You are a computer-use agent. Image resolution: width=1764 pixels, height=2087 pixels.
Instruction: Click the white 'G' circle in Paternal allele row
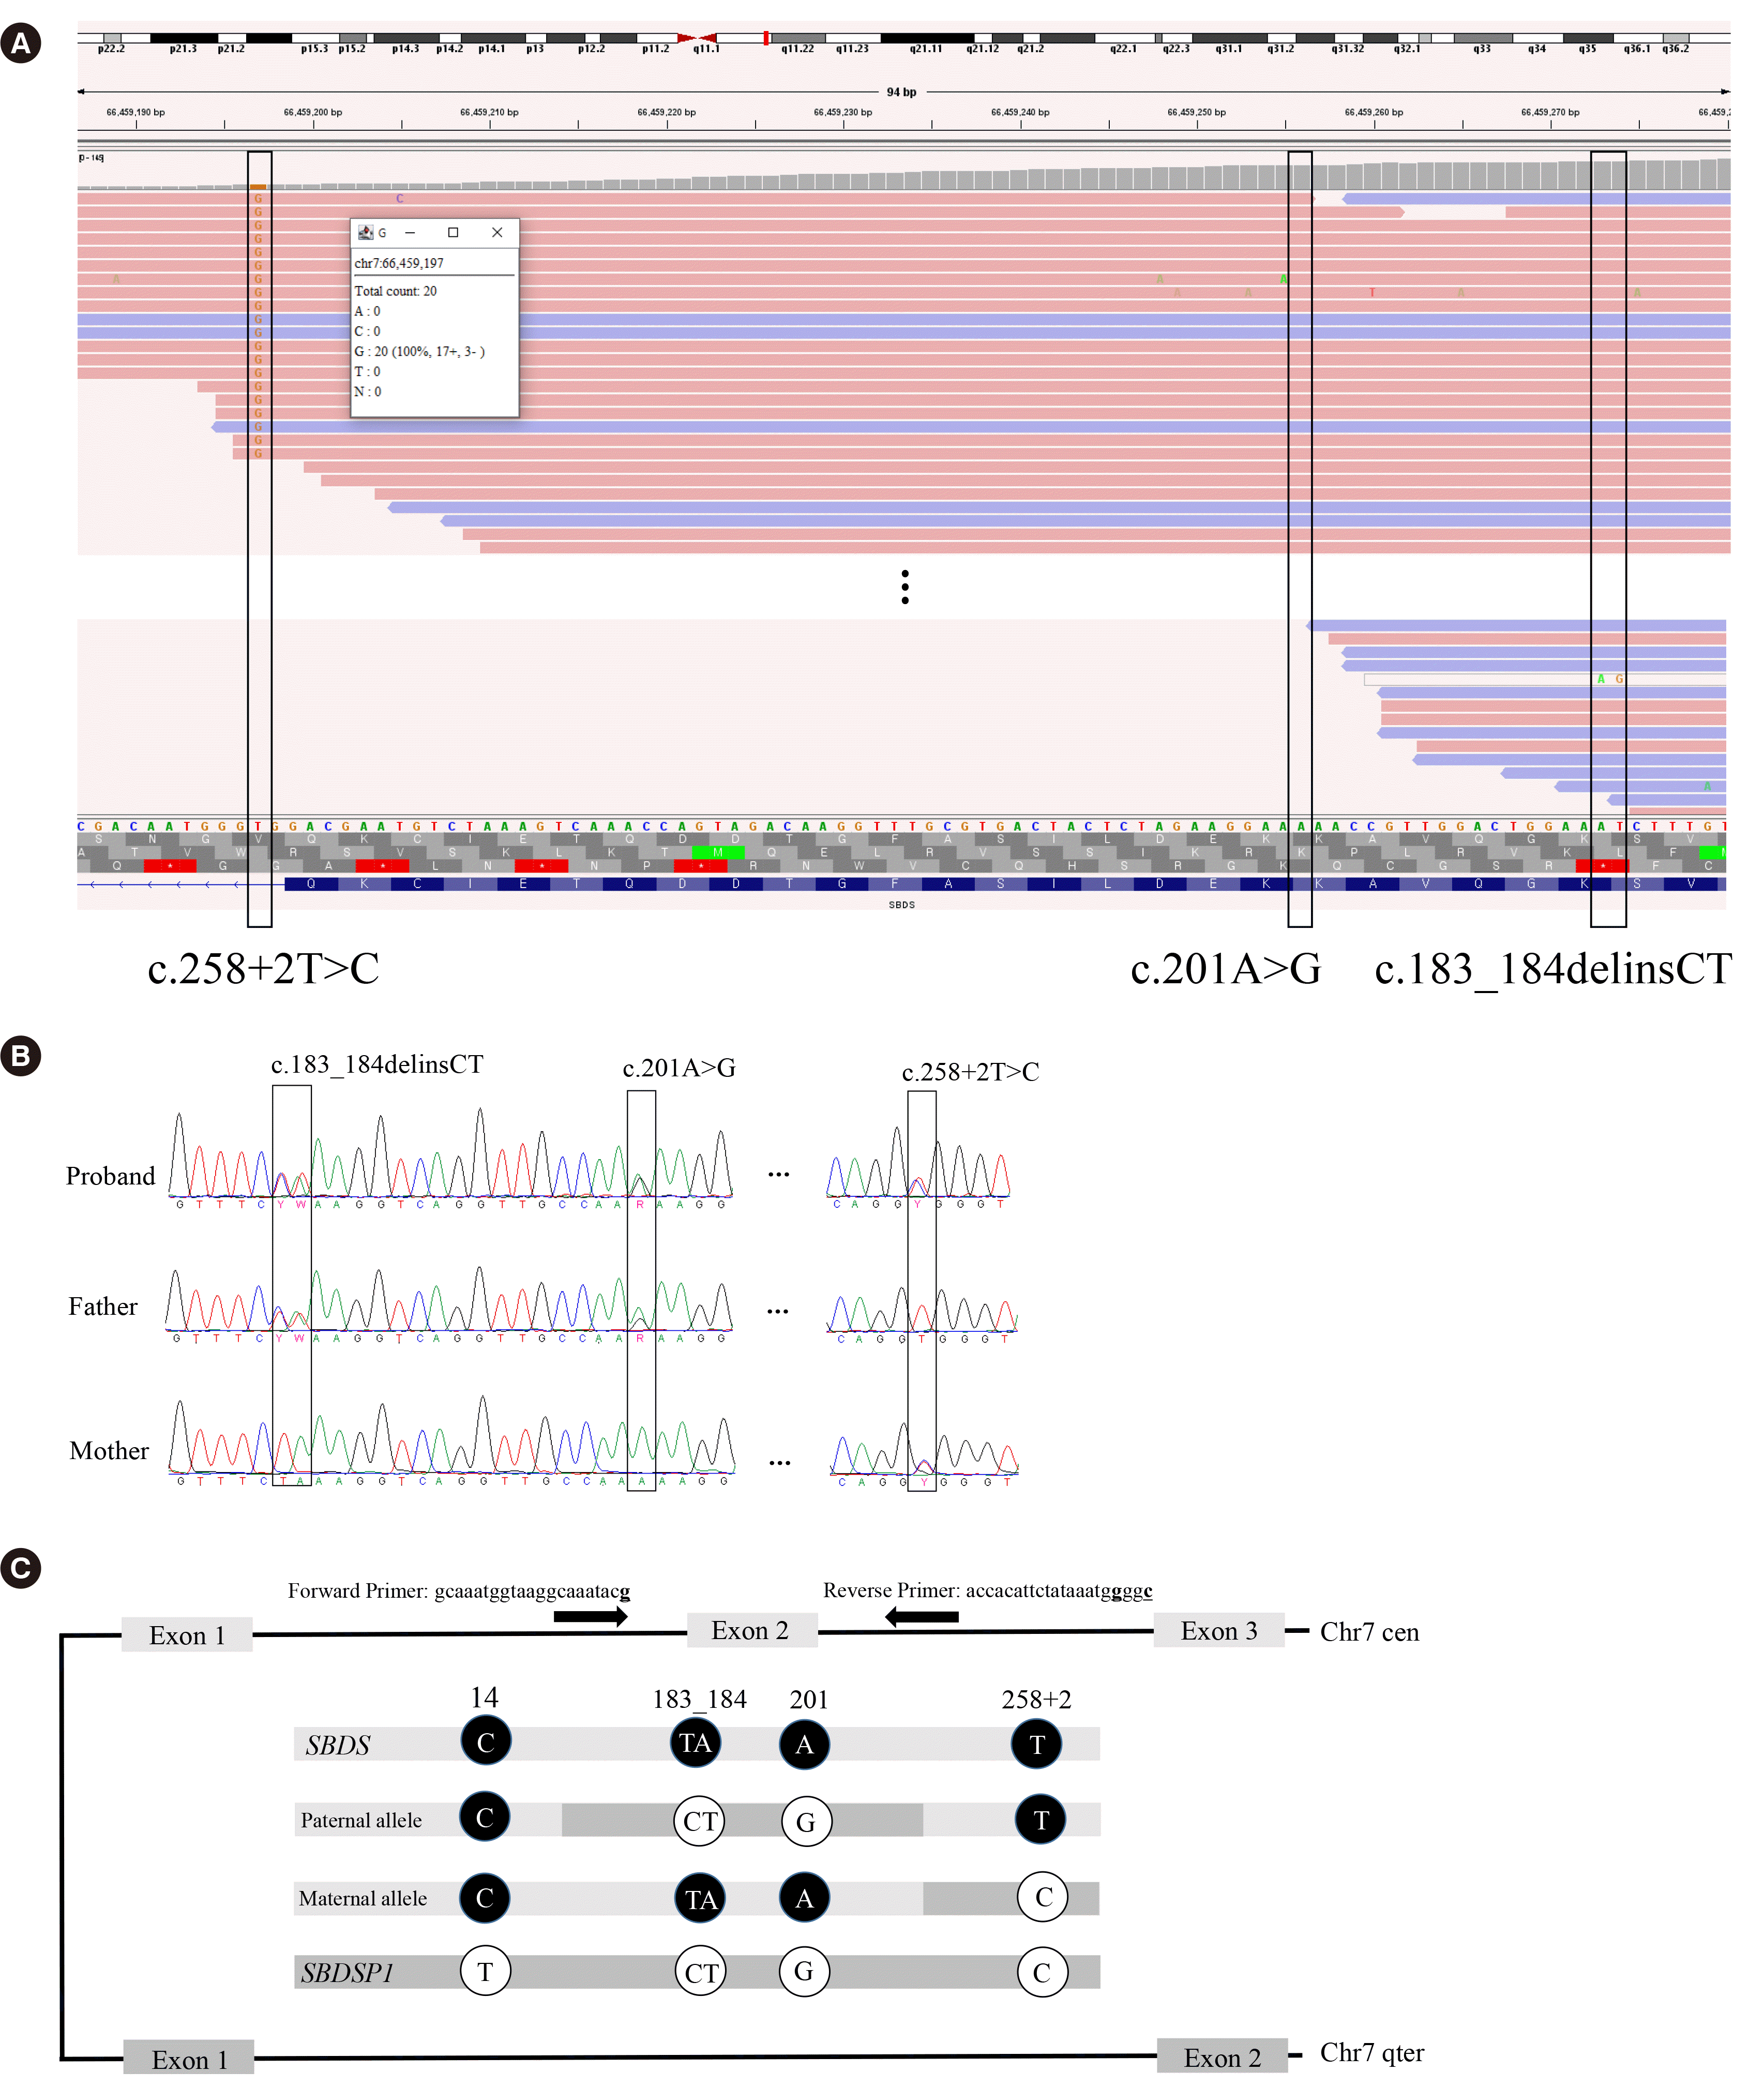[x=806, y=1820]
